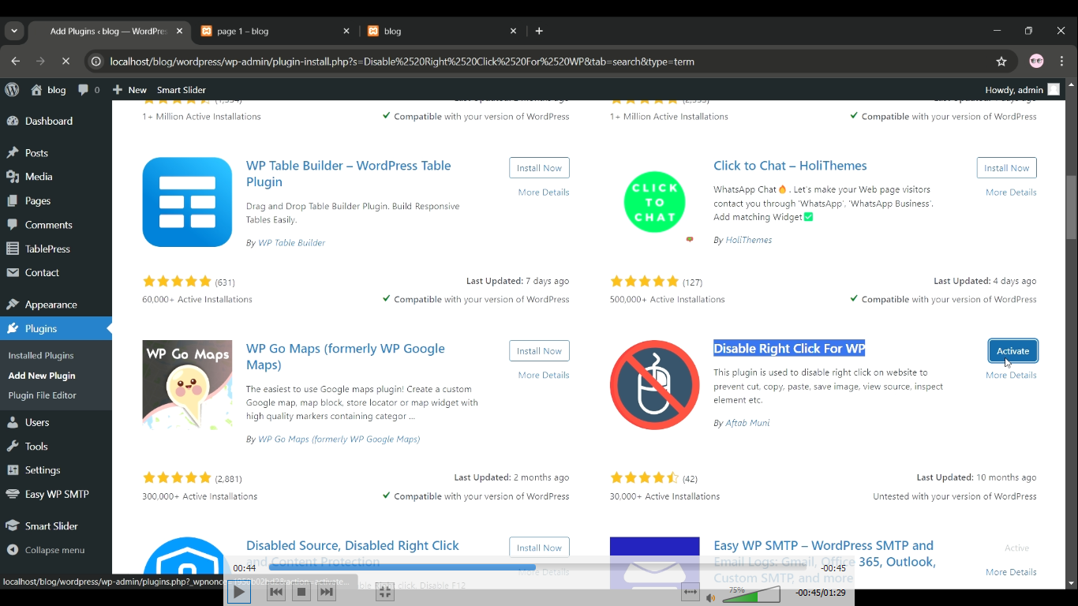Open the tab search dropdown arrow
The height and width of the screenshot is (606, 1078).
[x=13, y=31]
